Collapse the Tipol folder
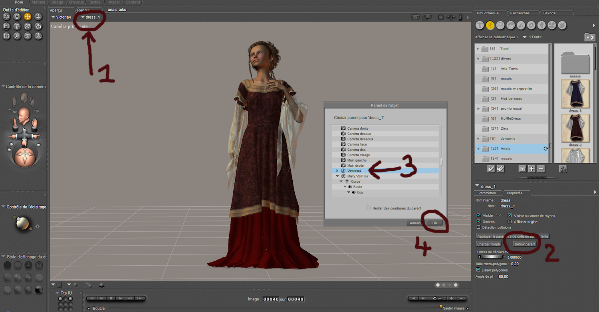Viewport: 599px width, 312px height. pyautogui.click(x=478, y=49)
